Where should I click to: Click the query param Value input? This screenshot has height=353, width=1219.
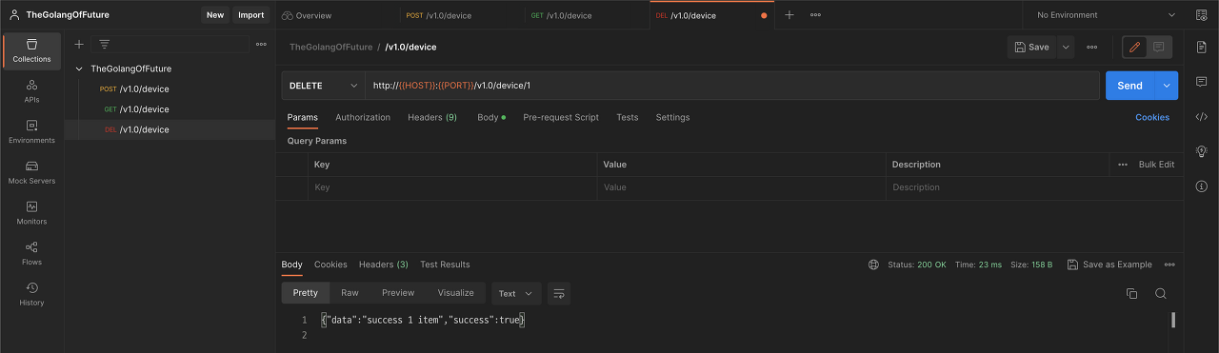[742, 187]
